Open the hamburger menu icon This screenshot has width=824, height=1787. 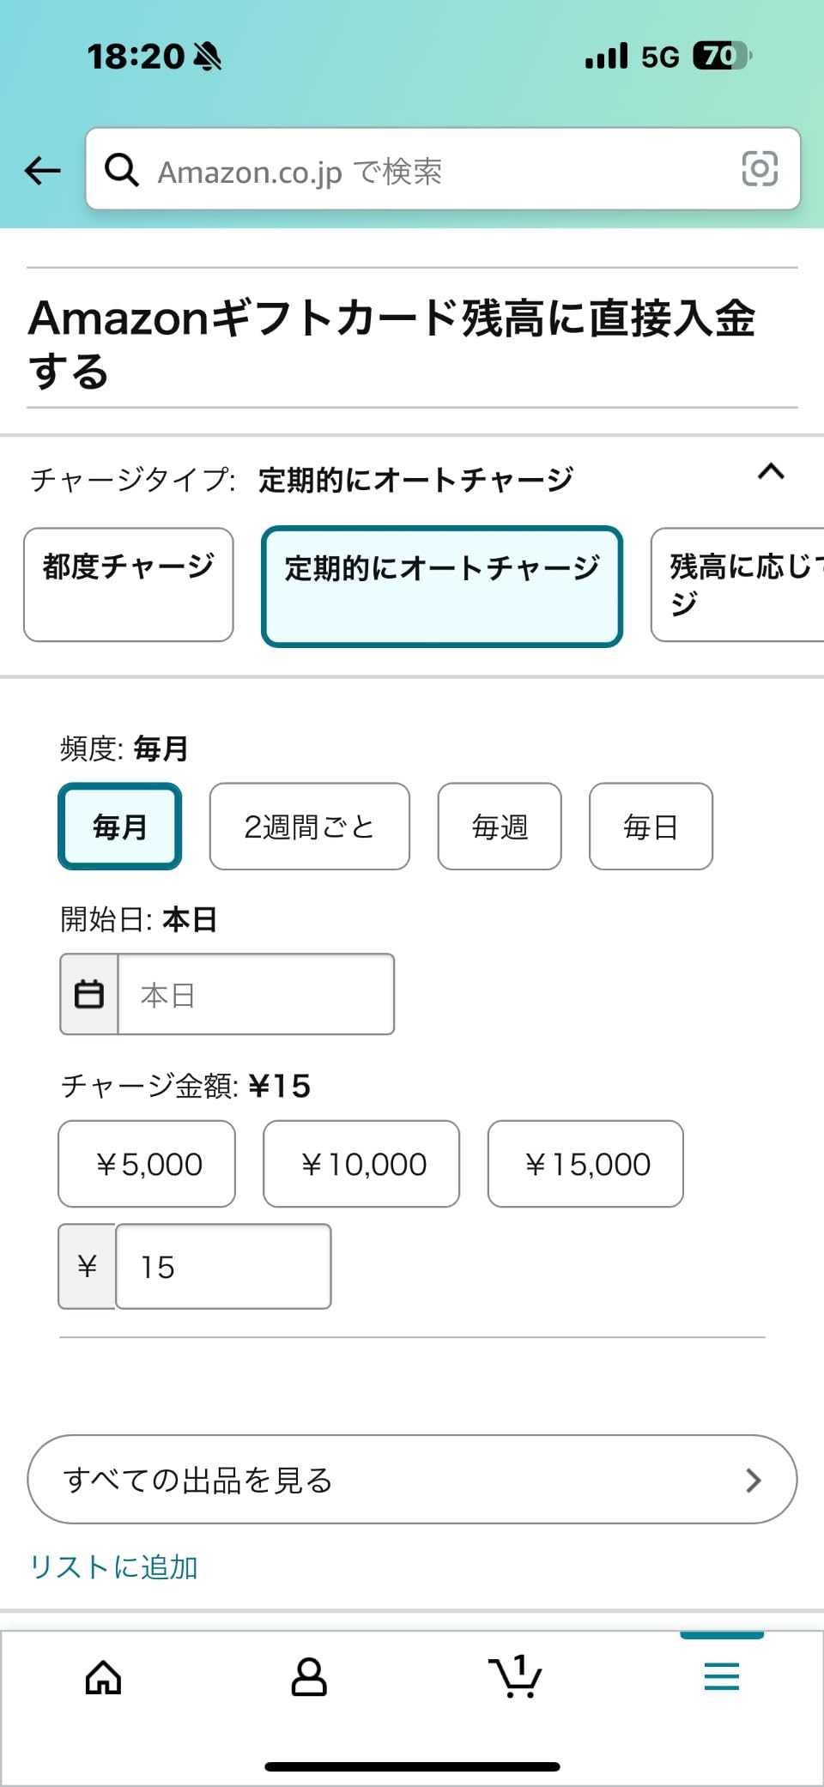pyautogui.click(x=721, y=1677)
